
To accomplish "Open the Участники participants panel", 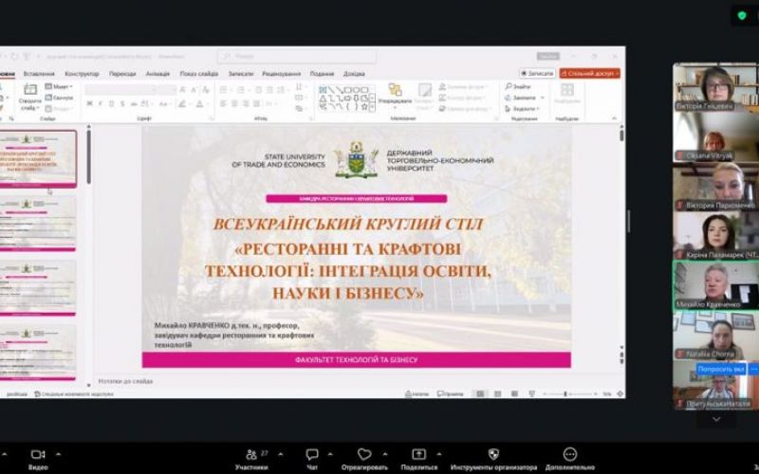I will tap(250, 454).
